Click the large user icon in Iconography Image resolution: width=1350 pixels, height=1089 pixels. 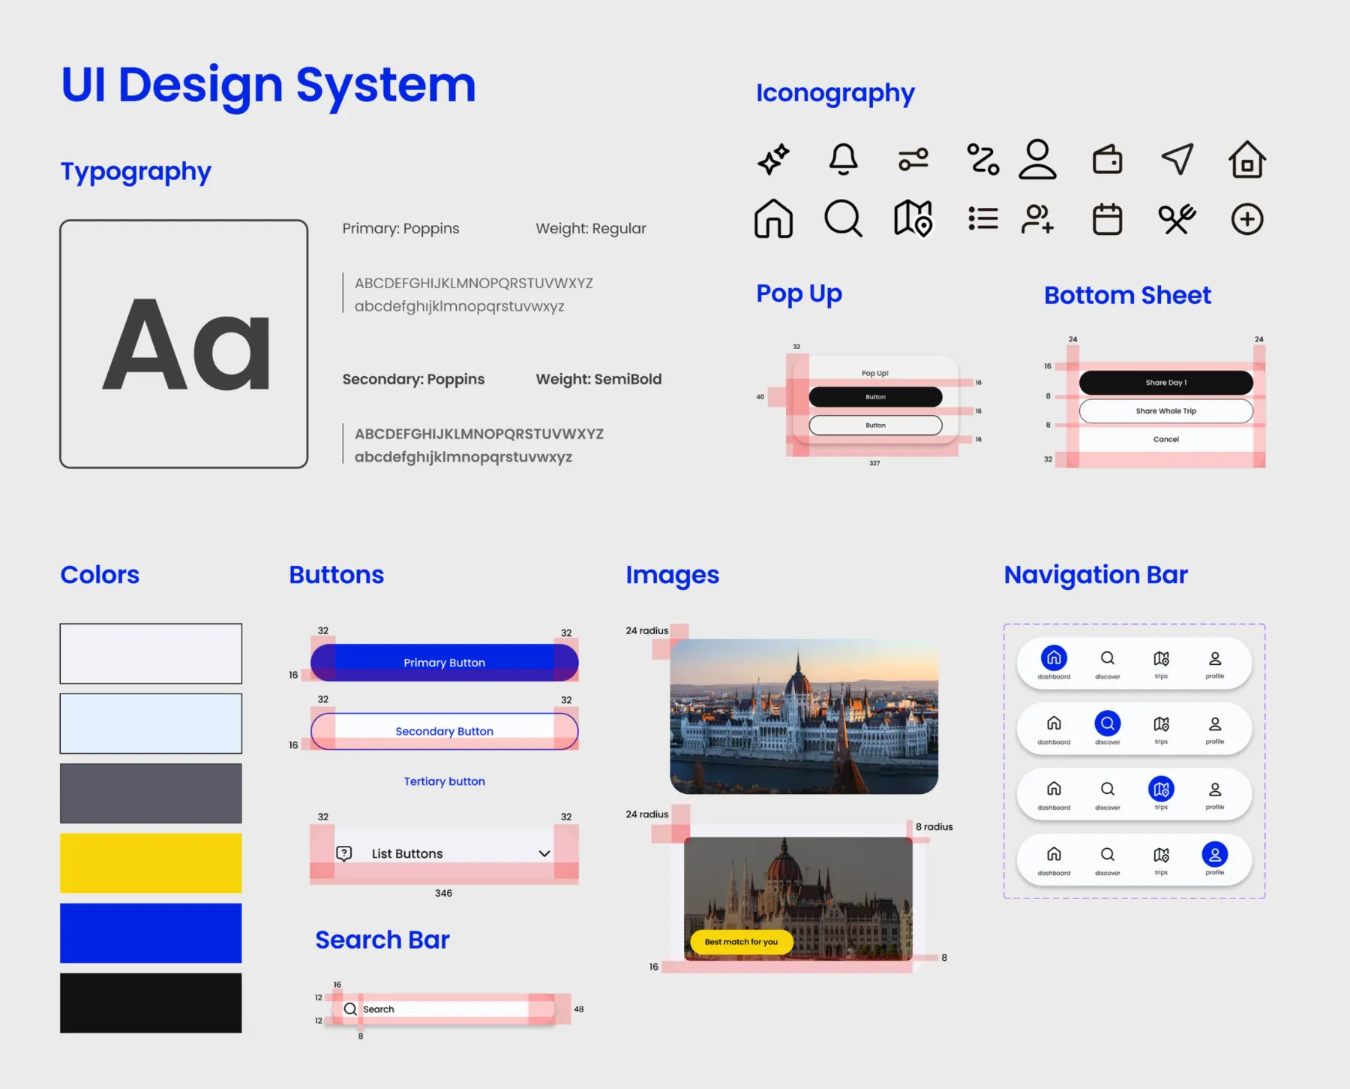pos(1037,159)
